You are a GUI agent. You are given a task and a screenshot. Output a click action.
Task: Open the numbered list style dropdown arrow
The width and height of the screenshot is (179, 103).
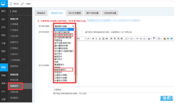pos(129,39)
